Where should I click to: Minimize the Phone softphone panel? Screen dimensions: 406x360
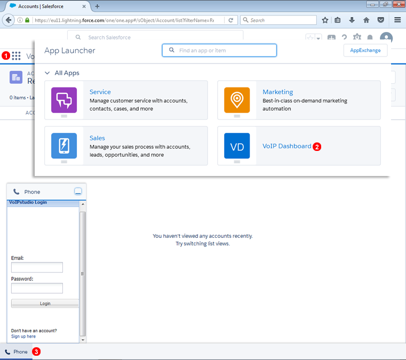click(x=78, y=191)
